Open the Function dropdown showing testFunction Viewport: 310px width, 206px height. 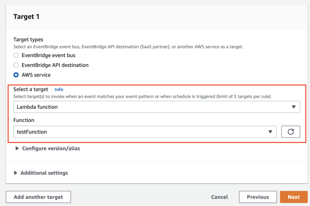click(x=145, y=132)
